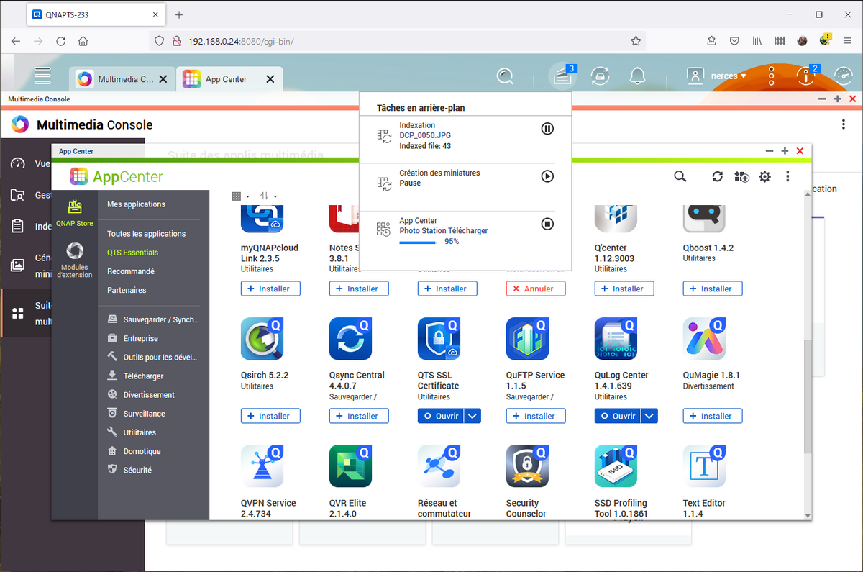Select Recommandé category
Viewport: 863px width, 572px height.
pos(131,271)
